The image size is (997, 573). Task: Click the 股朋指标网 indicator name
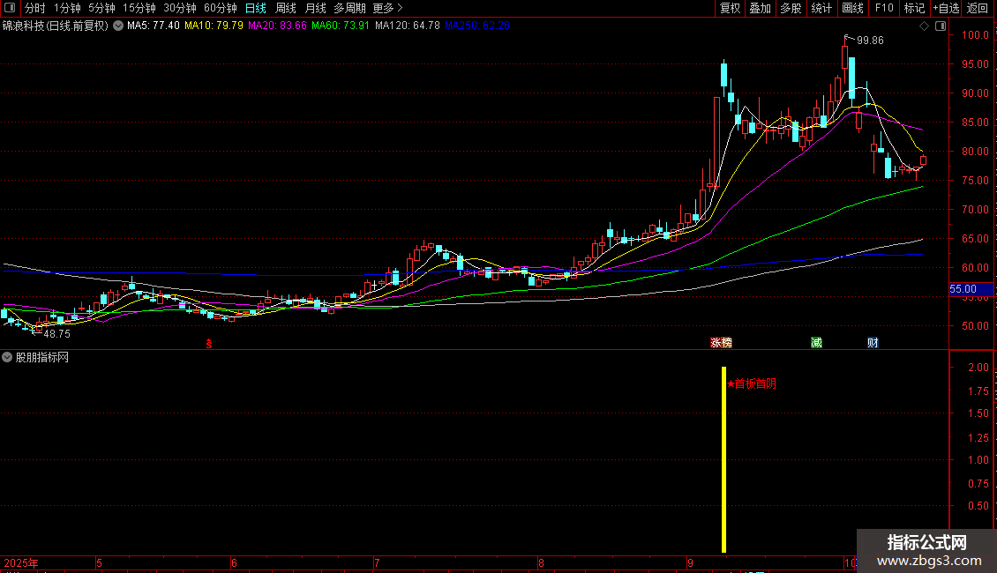pos(42,357)
